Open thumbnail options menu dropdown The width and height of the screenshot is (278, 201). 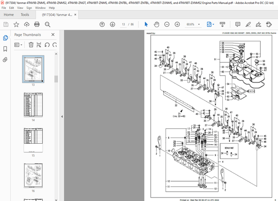pos(18,45)
